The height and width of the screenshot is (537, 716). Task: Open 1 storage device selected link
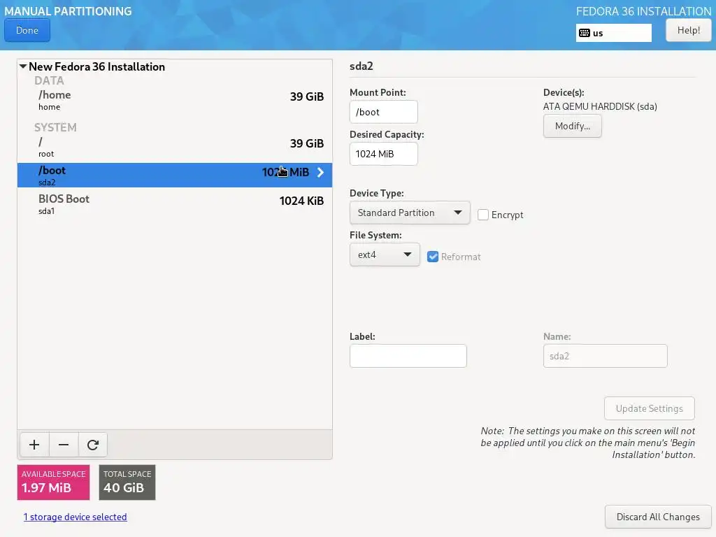coord(76,517)
